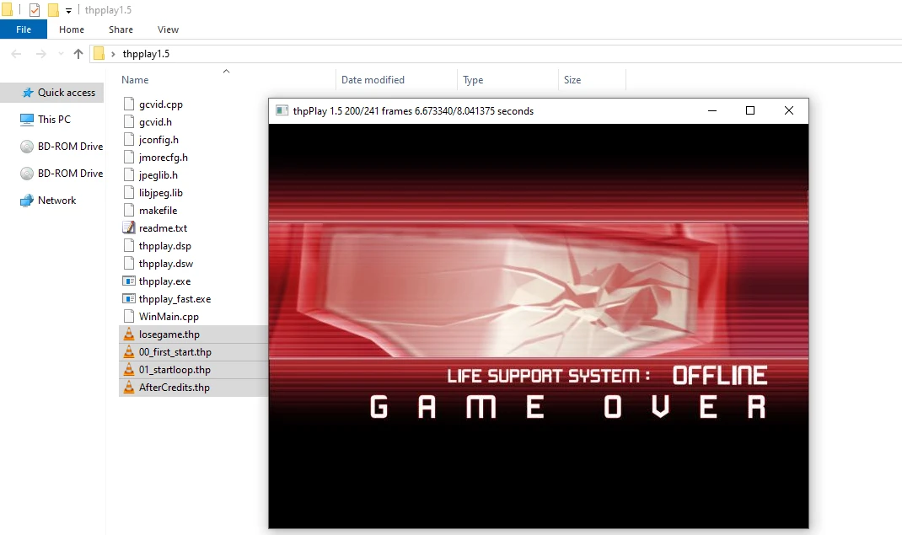Image resolution: width=902 pixels, height=535 pixels.
Task: Maximize the thpPlay window
Action: [750, 111]
